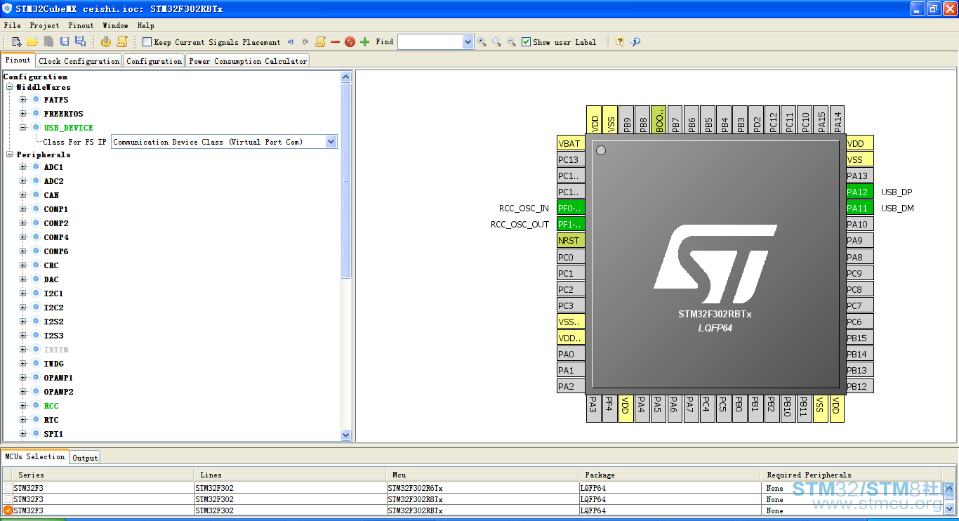
Task: Click the New Project toolbar icon
Action: (x=17, y=42)
